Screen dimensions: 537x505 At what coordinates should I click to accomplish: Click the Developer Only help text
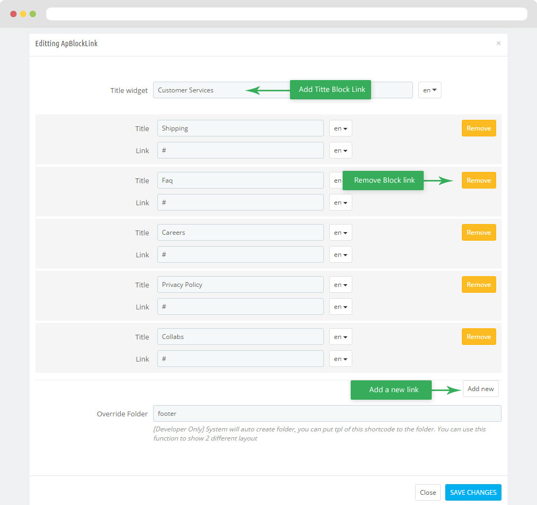point(319,434)
